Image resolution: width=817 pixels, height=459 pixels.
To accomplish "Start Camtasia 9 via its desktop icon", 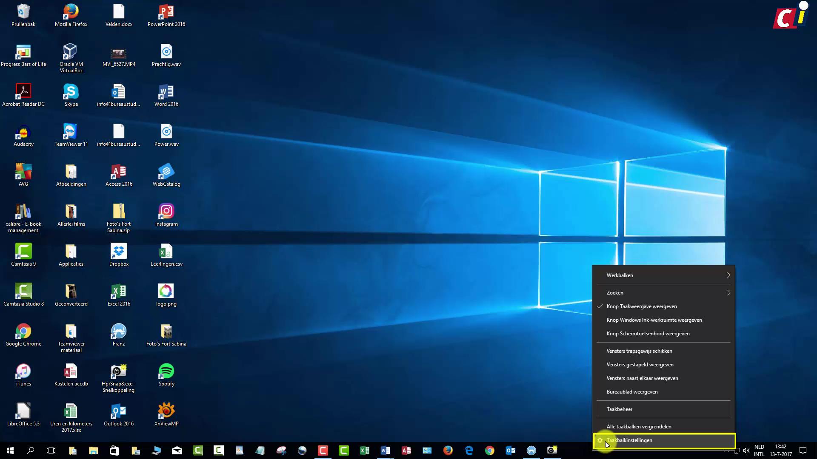I will point(23,252).
